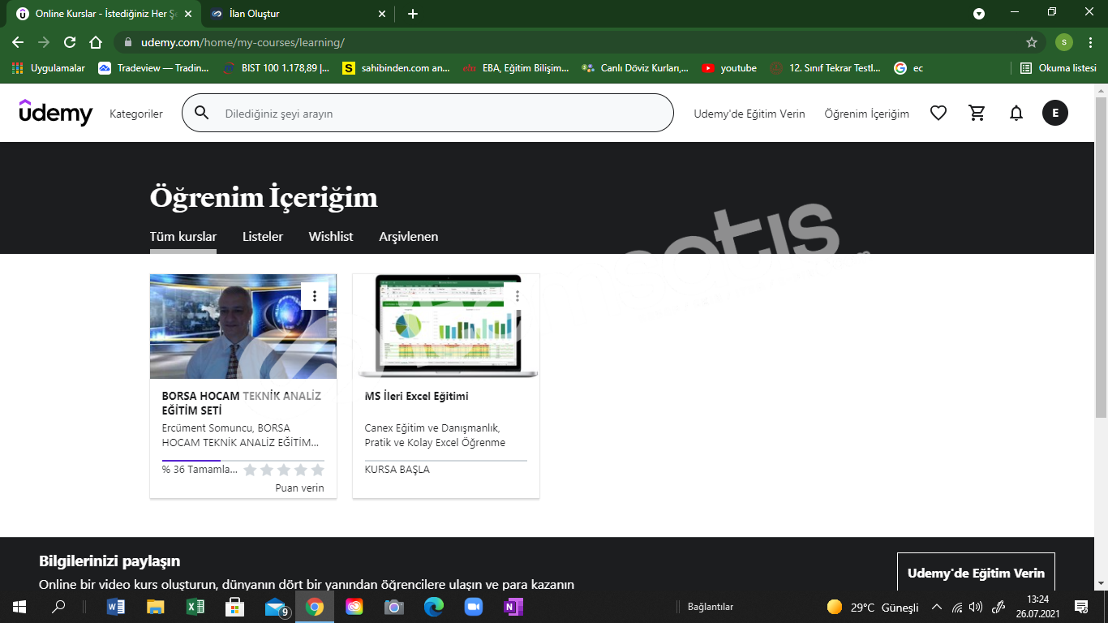Open weather 29°C Güneşli widget
Screen dimensions: 1108x623
(873, 607)
